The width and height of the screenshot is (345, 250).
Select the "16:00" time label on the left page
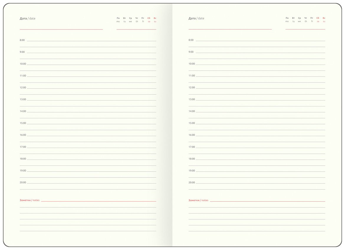23,135
